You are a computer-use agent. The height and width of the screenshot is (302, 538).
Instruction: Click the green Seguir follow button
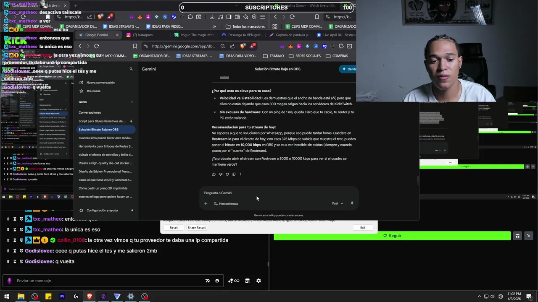(x=392, y=236)
